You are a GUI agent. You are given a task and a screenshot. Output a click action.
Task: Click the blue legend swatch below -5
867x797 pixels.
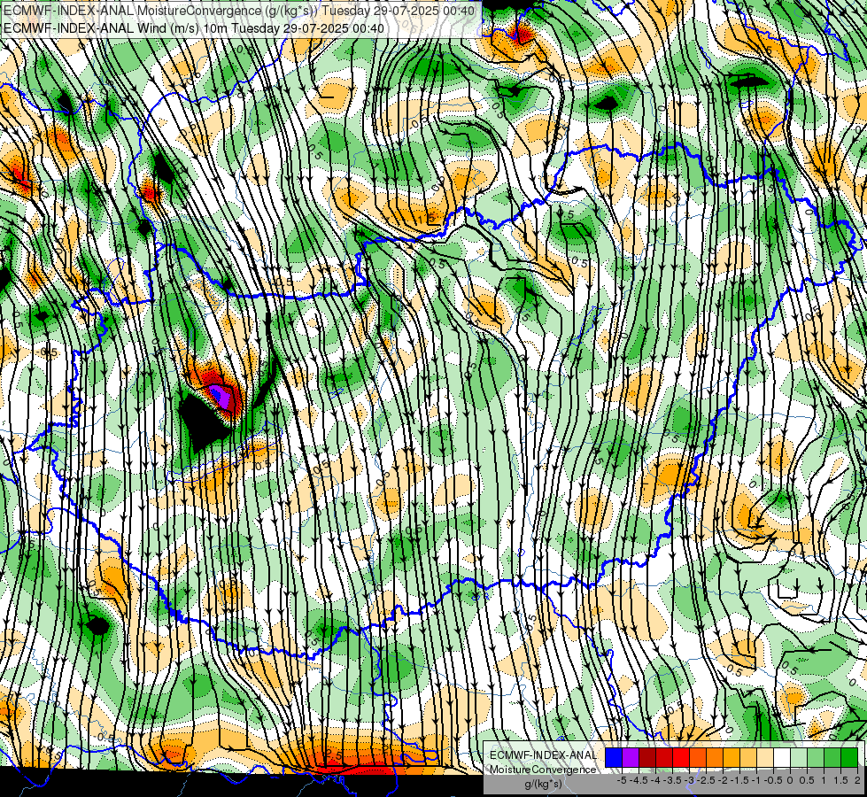pos(614,758)
